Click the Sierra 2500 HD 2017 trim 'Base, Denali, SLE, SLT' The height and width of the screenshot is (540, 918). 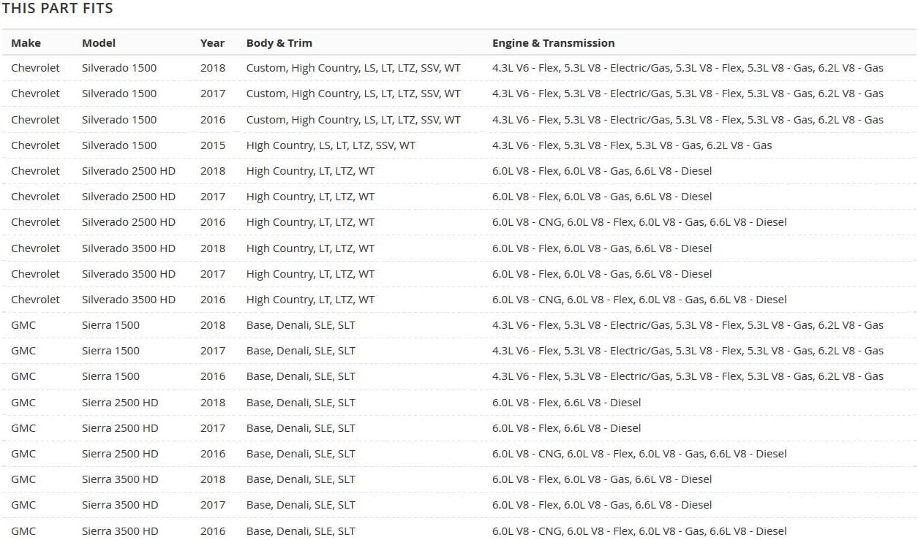point(301,428)
